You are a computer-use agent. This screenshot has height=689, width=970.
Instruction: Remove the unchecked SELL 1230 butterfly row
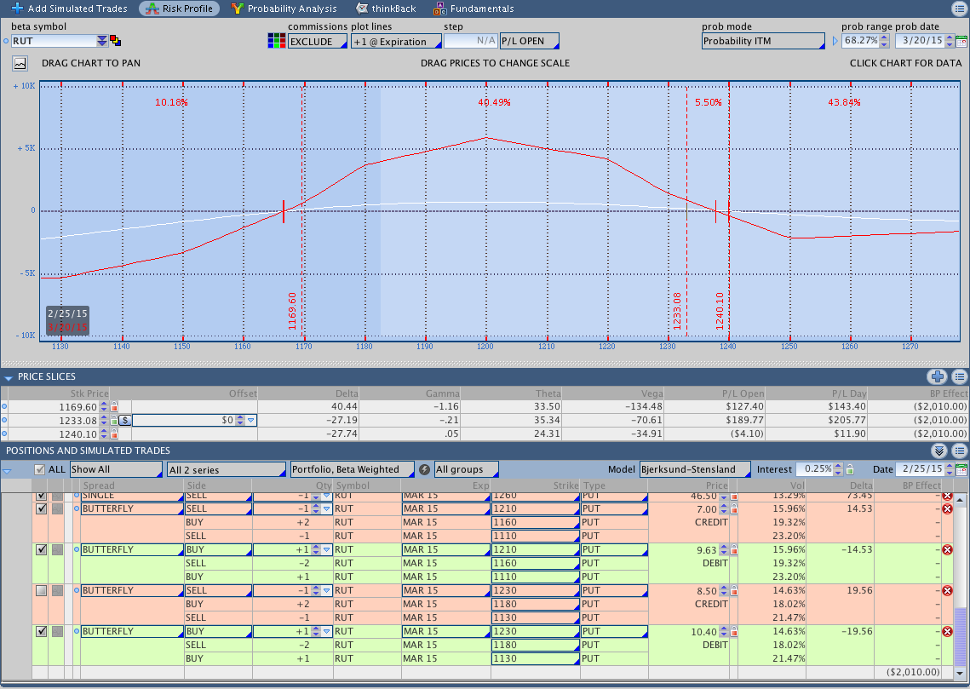click(947, 591)
